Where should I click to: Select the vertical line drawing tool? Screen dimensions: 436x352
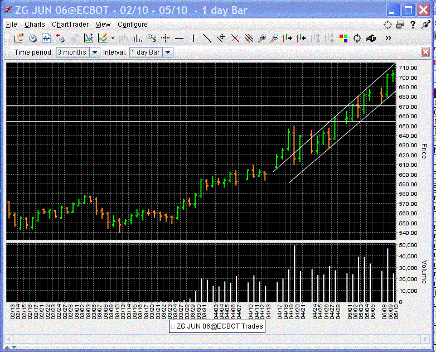tap(193, 38)
